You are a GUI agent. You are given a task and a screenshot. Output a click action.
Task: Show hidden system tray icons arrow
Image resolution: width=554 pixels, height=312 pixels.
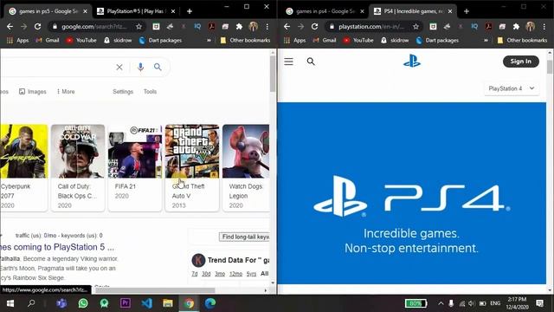click(x=441, y=303)
